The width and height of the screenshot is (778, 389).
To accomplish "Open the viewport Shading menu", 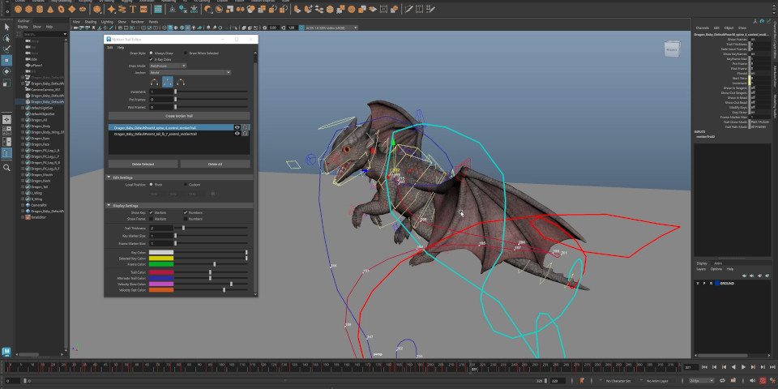I will (x=90, y=22).
